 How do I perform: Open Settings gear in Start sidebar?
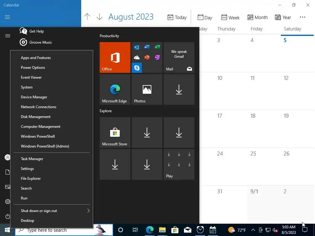point(8,202)
